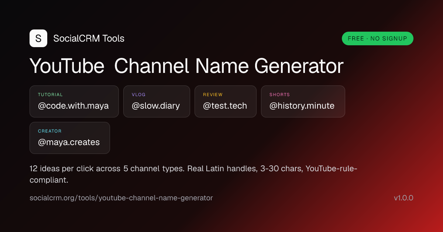Click the cyan CREATOR label
The width and height of the screenshot is (443, 232).
click(x=50, y=131)
